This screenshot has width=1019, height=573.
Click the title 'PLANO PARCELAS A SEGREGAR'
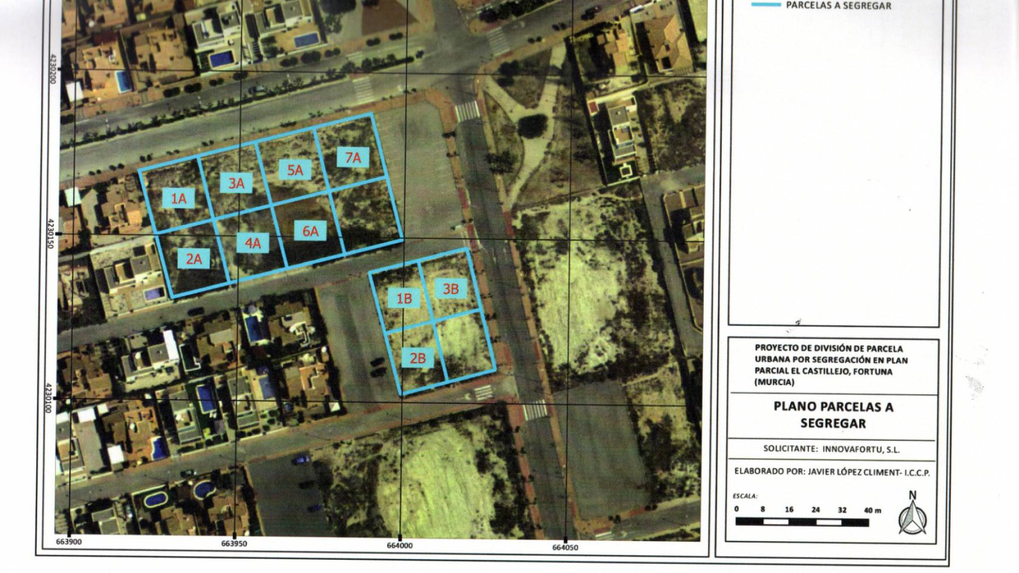833,415
